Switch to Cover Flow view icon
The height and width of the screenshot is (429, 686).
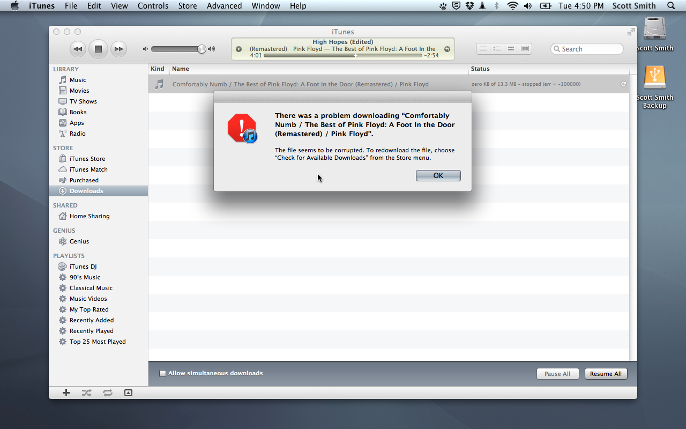[x=525, y=49]
